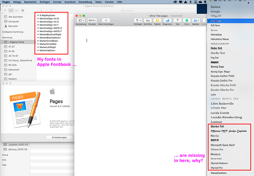Click the checkmark enable-font button in Font Book
254x176 pixels.
pyautogui.click(x=52, y=11)
